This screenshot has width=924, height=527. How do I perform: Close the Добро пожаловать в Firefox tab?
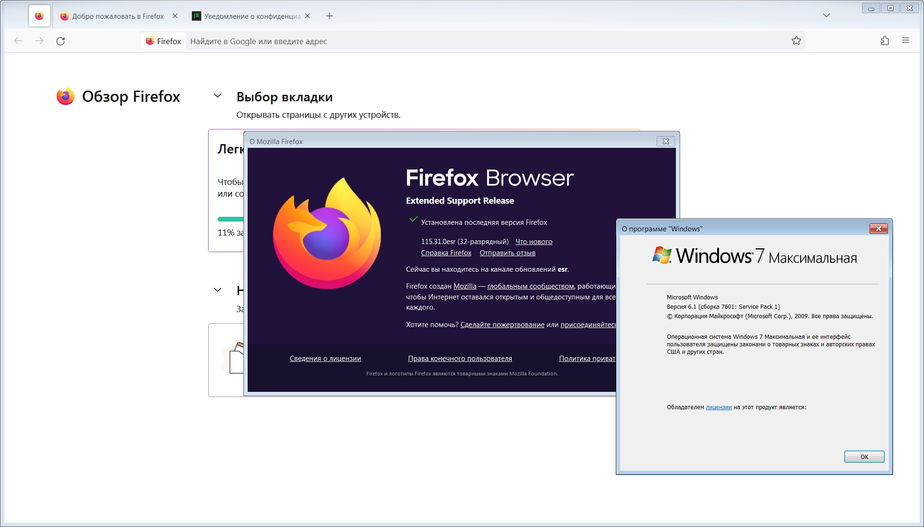point(175,16)
